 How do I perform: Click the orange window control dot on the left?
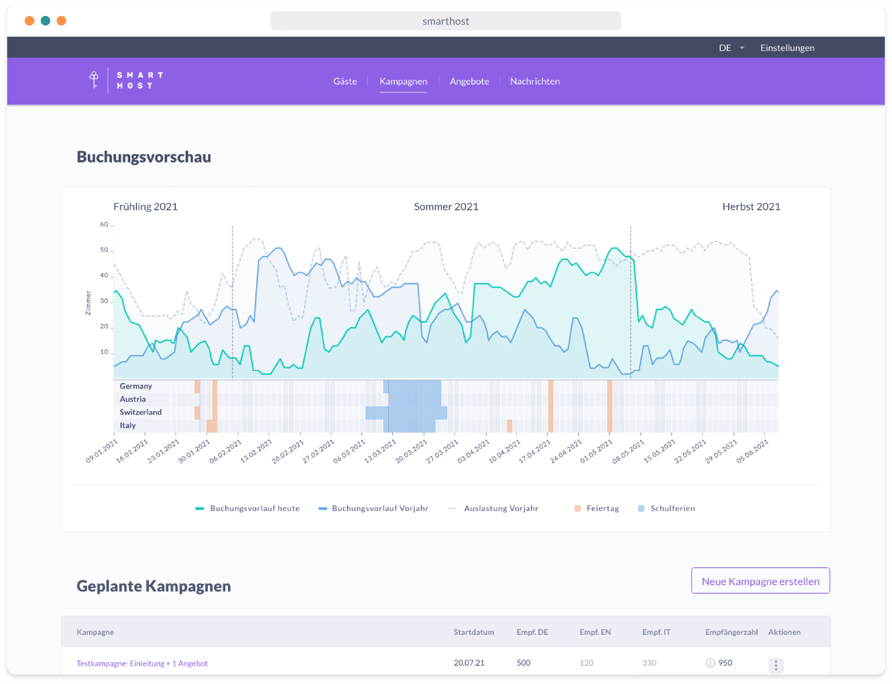(29, 21)
